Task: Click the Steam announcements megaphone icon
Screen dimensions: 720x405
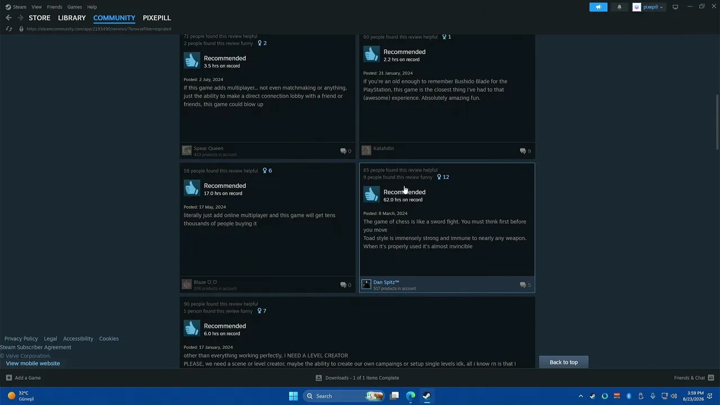Action: coord(598,7)
